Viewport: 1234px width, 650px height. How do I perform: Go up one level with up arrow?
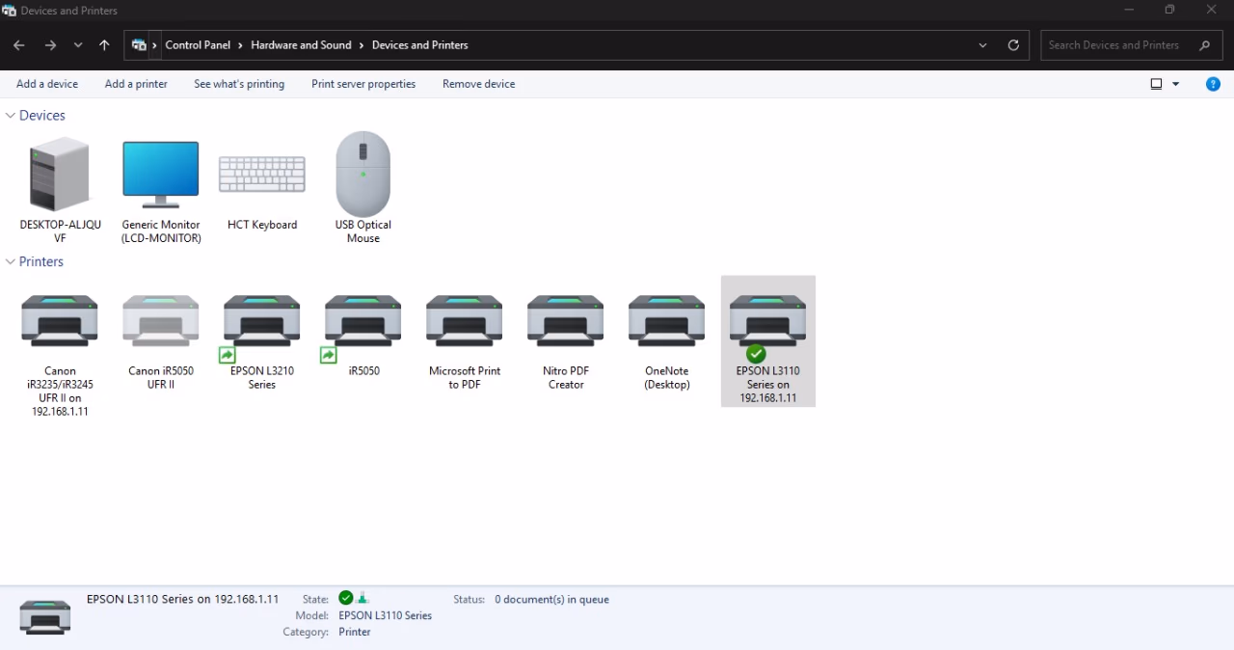pos(104,45)
